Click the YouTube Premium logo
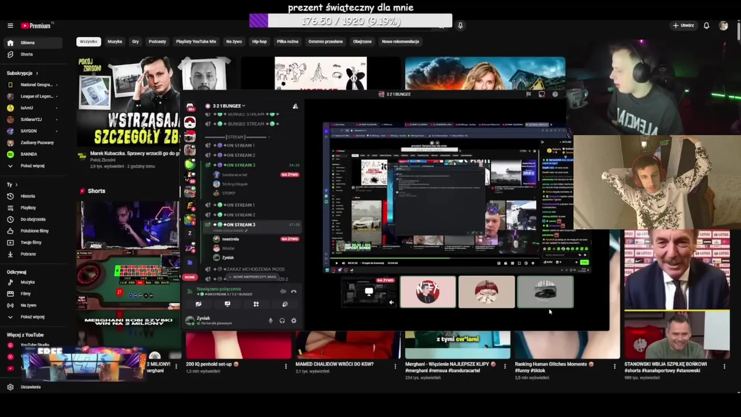Screen dimensions: 741x417 coord(36,25)
